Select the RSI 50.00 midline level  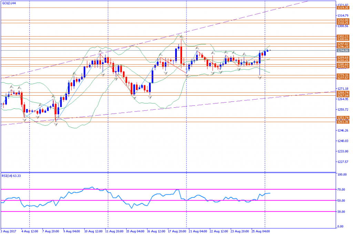click(x=168, y=200)
